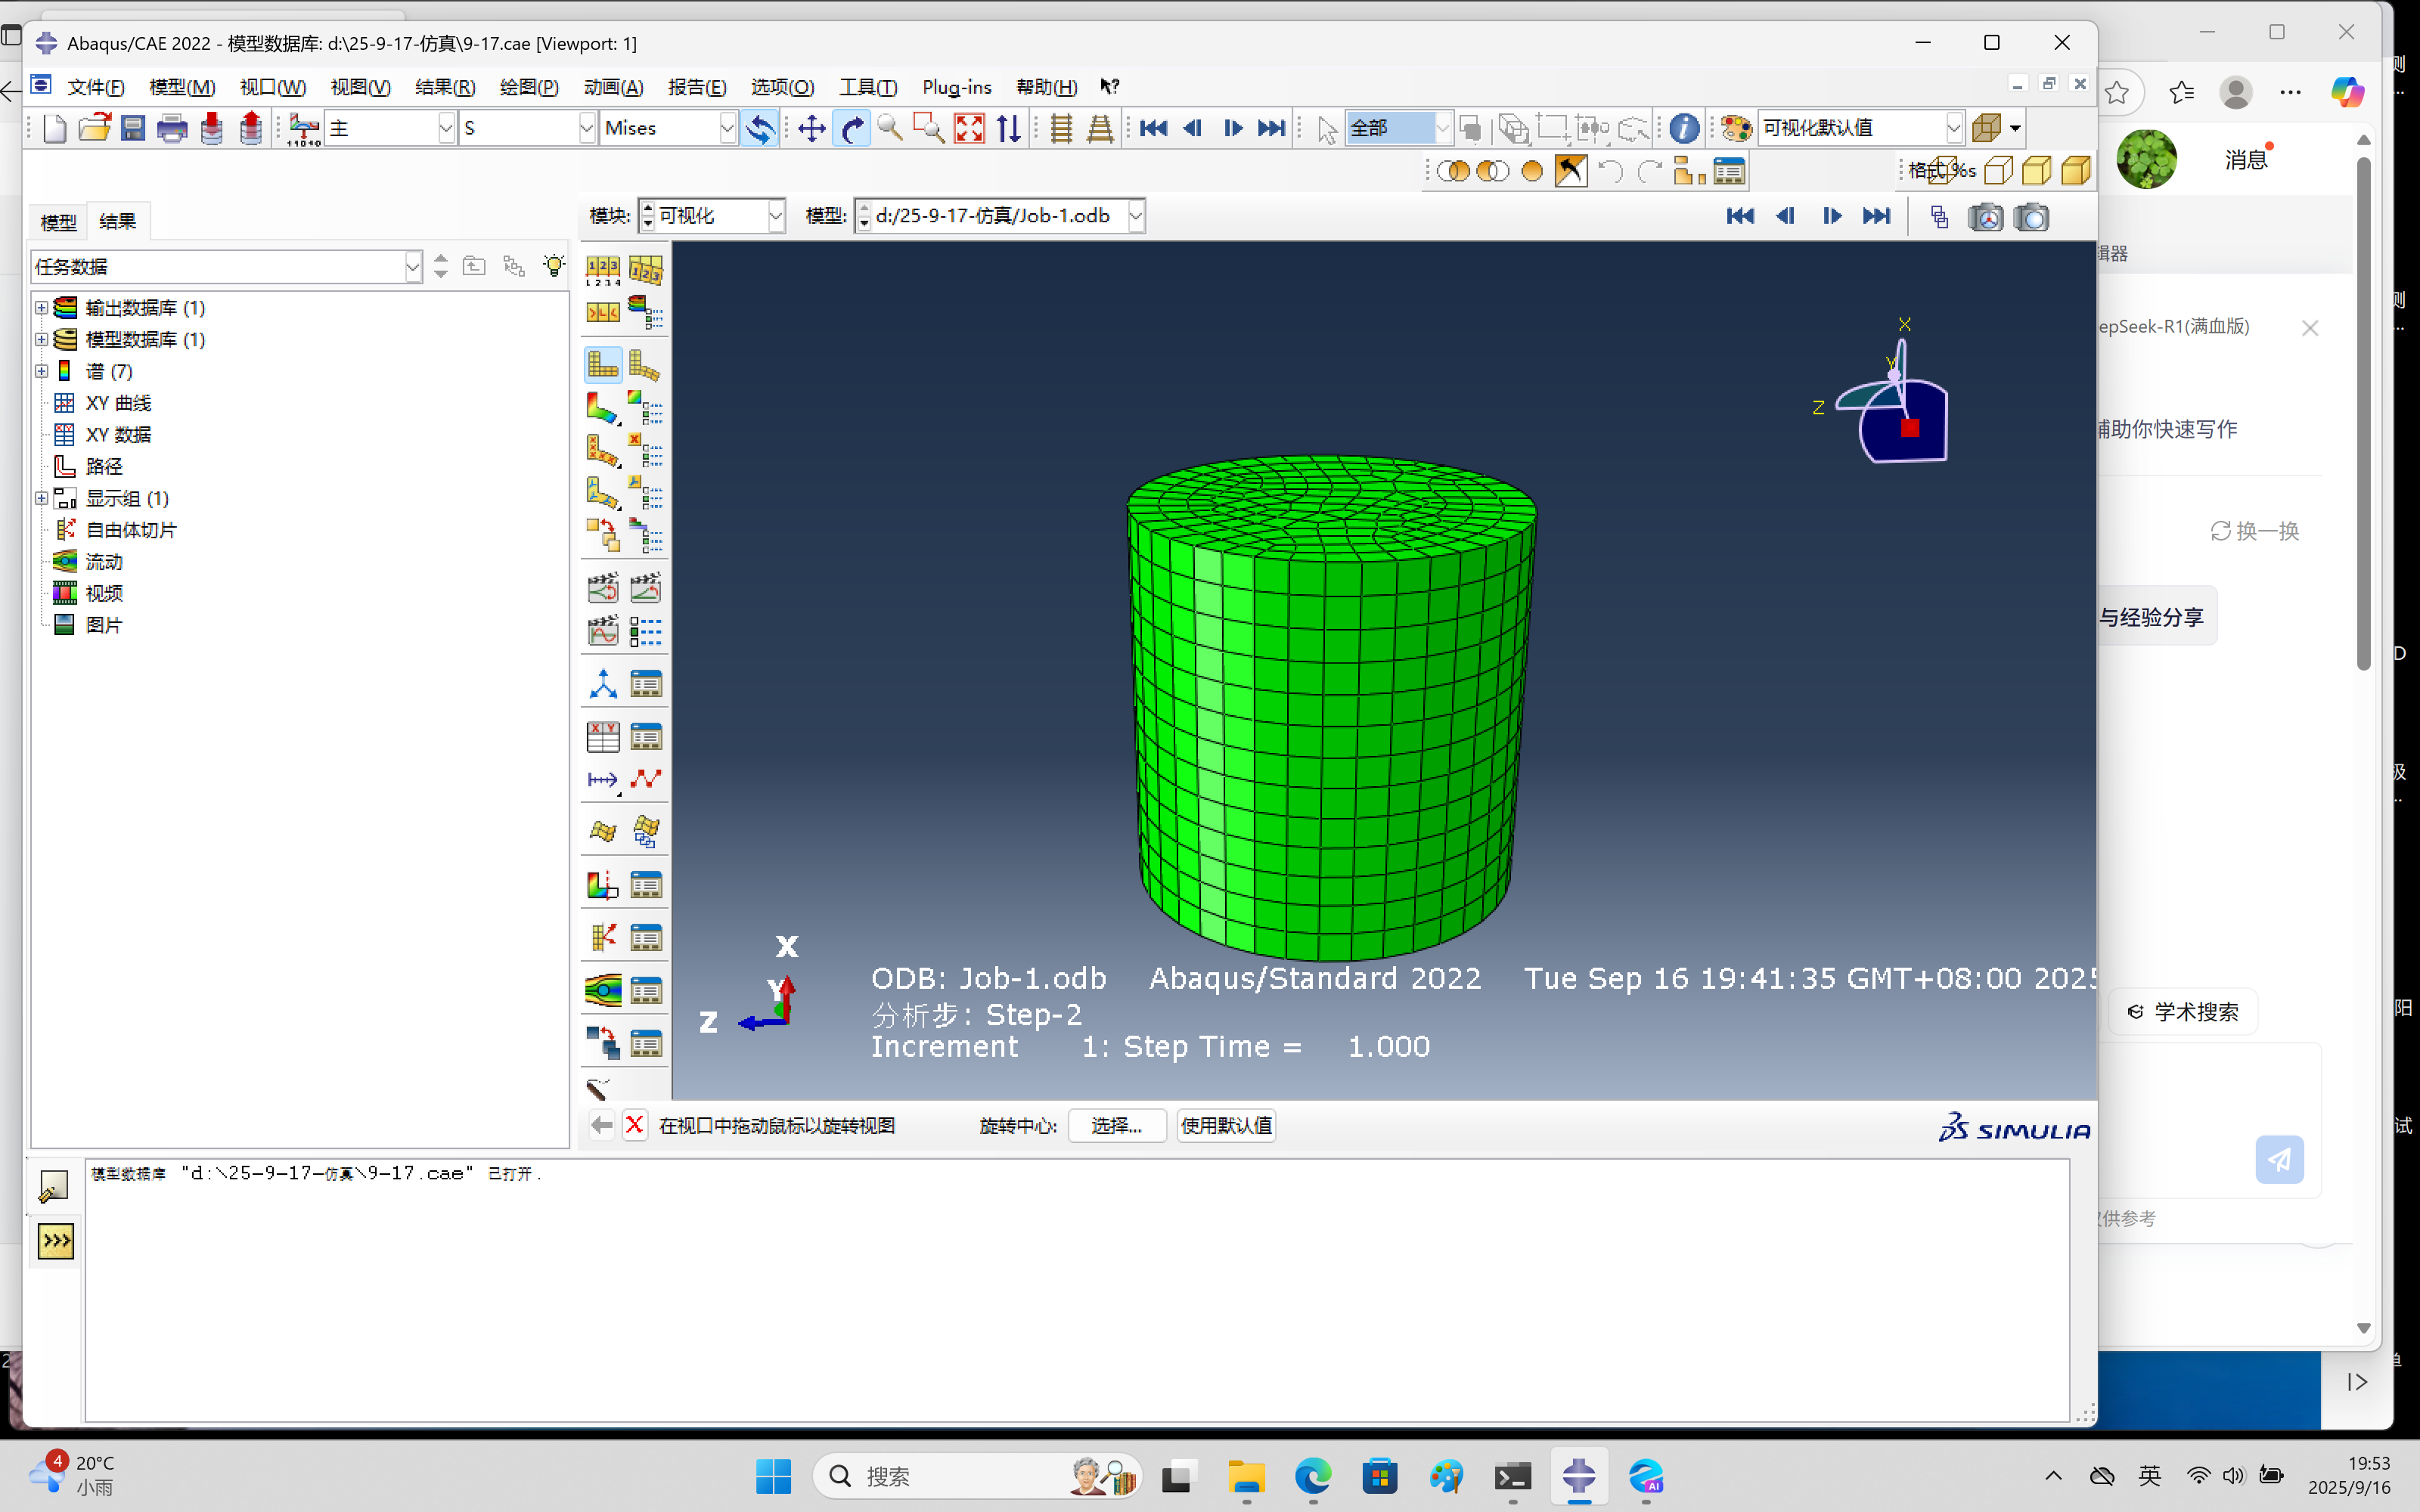Open the 主 field position dropdown
The width and height of the screenshot is (2420, 1512).
(446, 128)
